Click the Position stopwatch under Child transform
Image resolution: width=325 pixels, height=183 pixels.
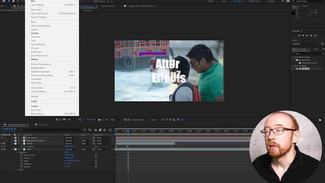click(21, 158)
